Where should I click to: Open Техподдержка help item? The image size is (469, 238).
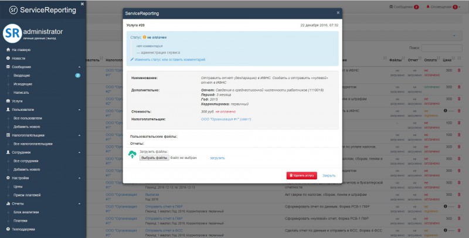(x=21, y=229)
